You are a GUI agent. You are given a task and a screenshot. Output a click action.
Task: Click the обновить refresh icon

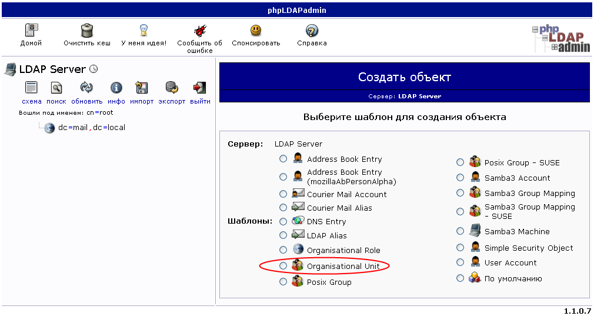tap(87, 88)
